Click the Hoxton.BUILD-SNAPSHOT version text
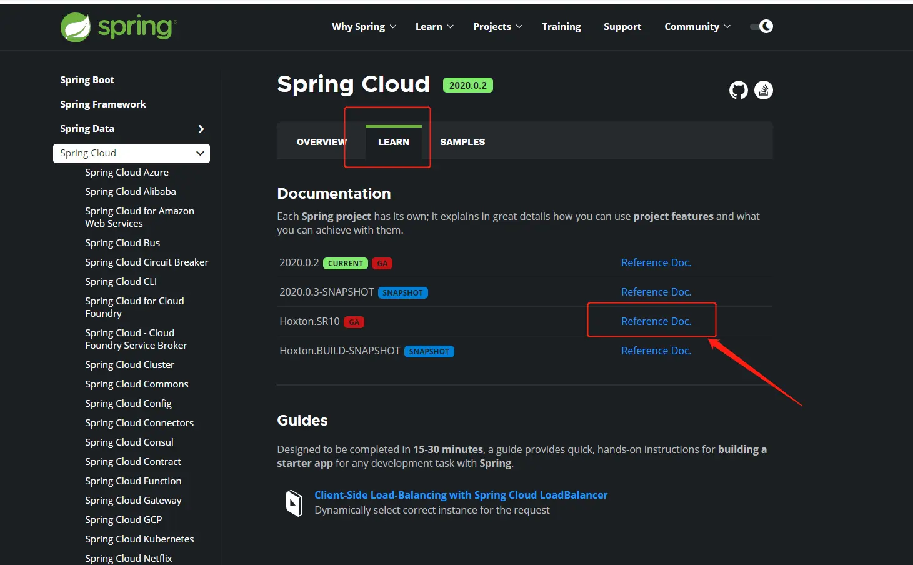913x565 pixels. 340,351
